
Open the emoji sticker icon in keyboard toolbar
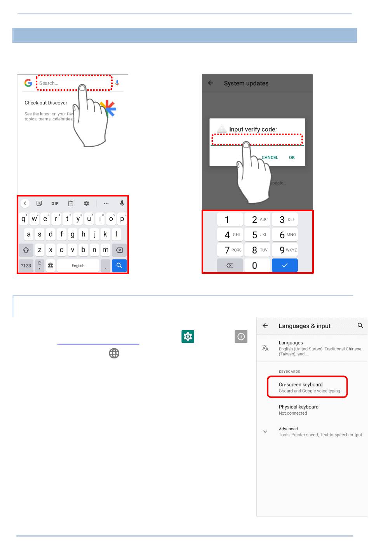[x=39, y=203]
